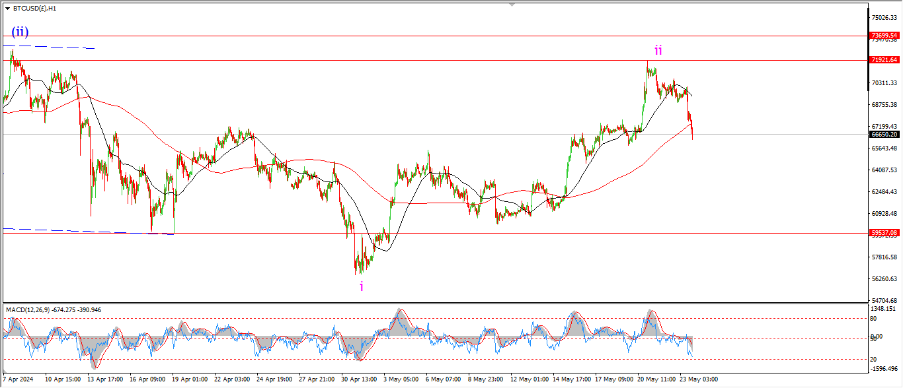Click the black 66650.20 current price tag

point(884,134)
